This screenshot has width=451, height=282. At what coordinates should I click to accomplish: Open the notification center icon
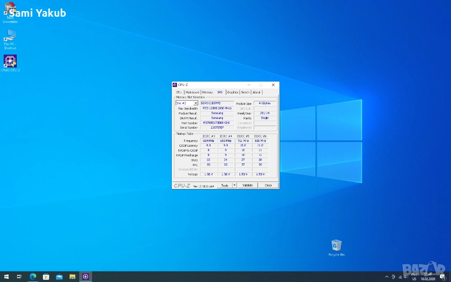coord(442,277)
